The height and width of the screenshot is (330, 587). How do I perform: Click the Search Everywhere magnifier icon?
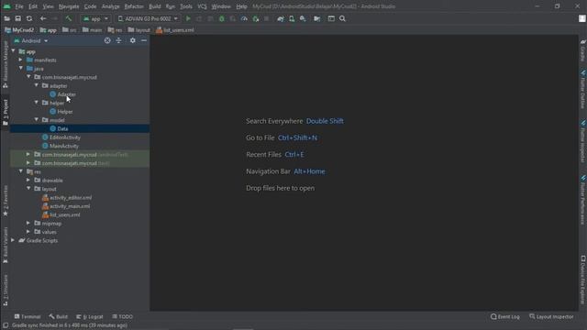(x=342, y=18)
